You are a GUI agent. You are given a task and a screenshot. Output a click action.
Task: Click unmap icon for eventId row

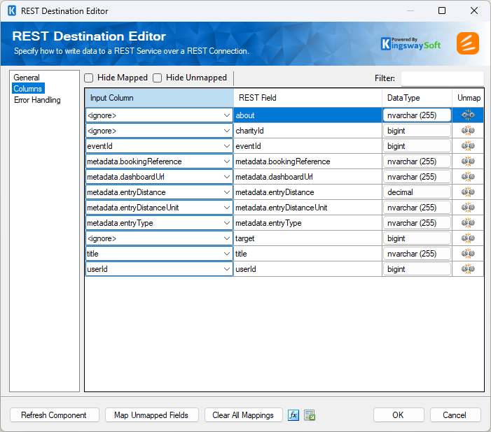pos(468,145)
